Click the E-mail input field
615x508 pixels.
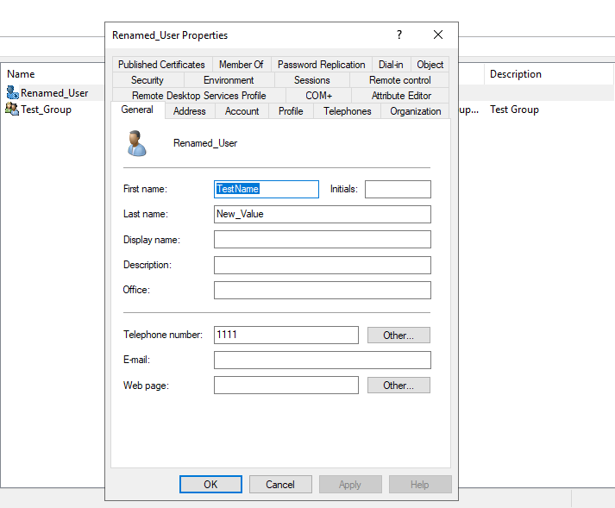(322, 361)
